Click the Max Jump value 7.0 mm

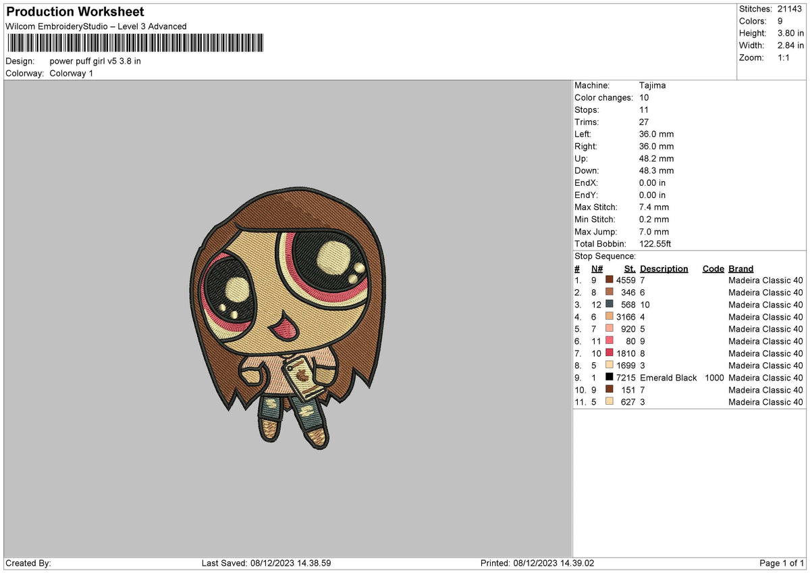pos(653,231)
